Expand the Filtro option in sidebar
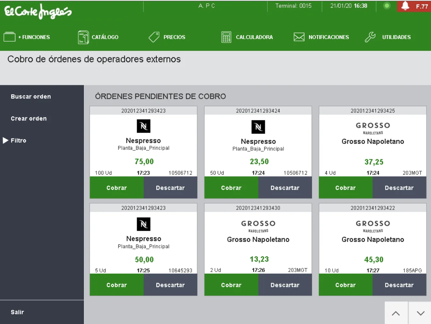 click(x=18, y=140)
